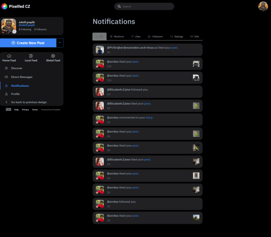Click the Direct Messages envelope icon
Image resolution: width=271 pixels, height=237 pixels.
6,77
